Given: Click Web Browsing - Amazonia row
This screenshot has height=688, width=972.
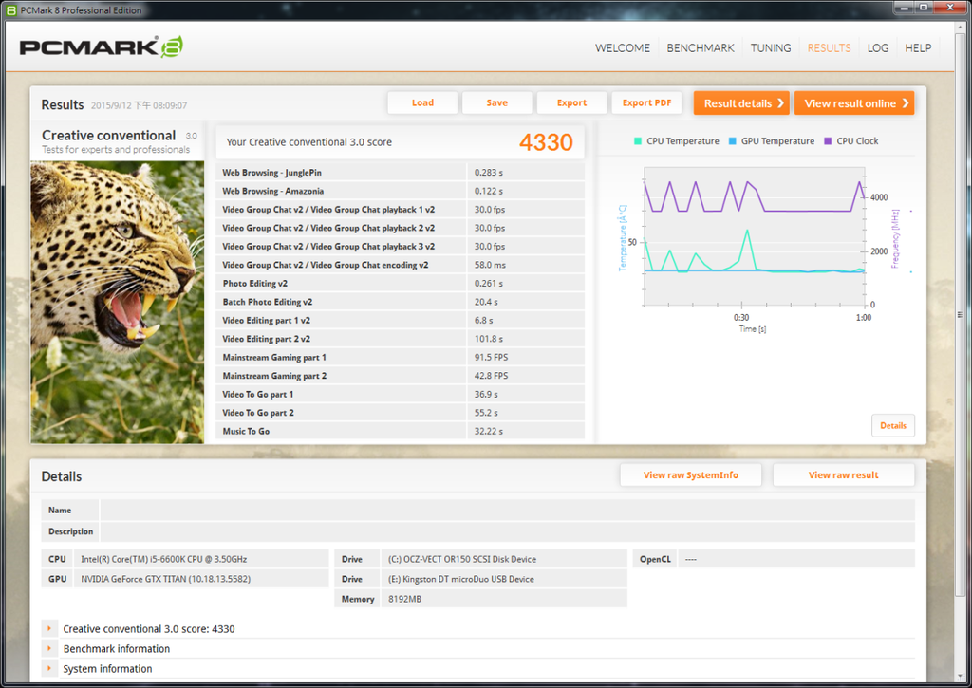Looking at the screenshot, I should [x=400, y=191].
